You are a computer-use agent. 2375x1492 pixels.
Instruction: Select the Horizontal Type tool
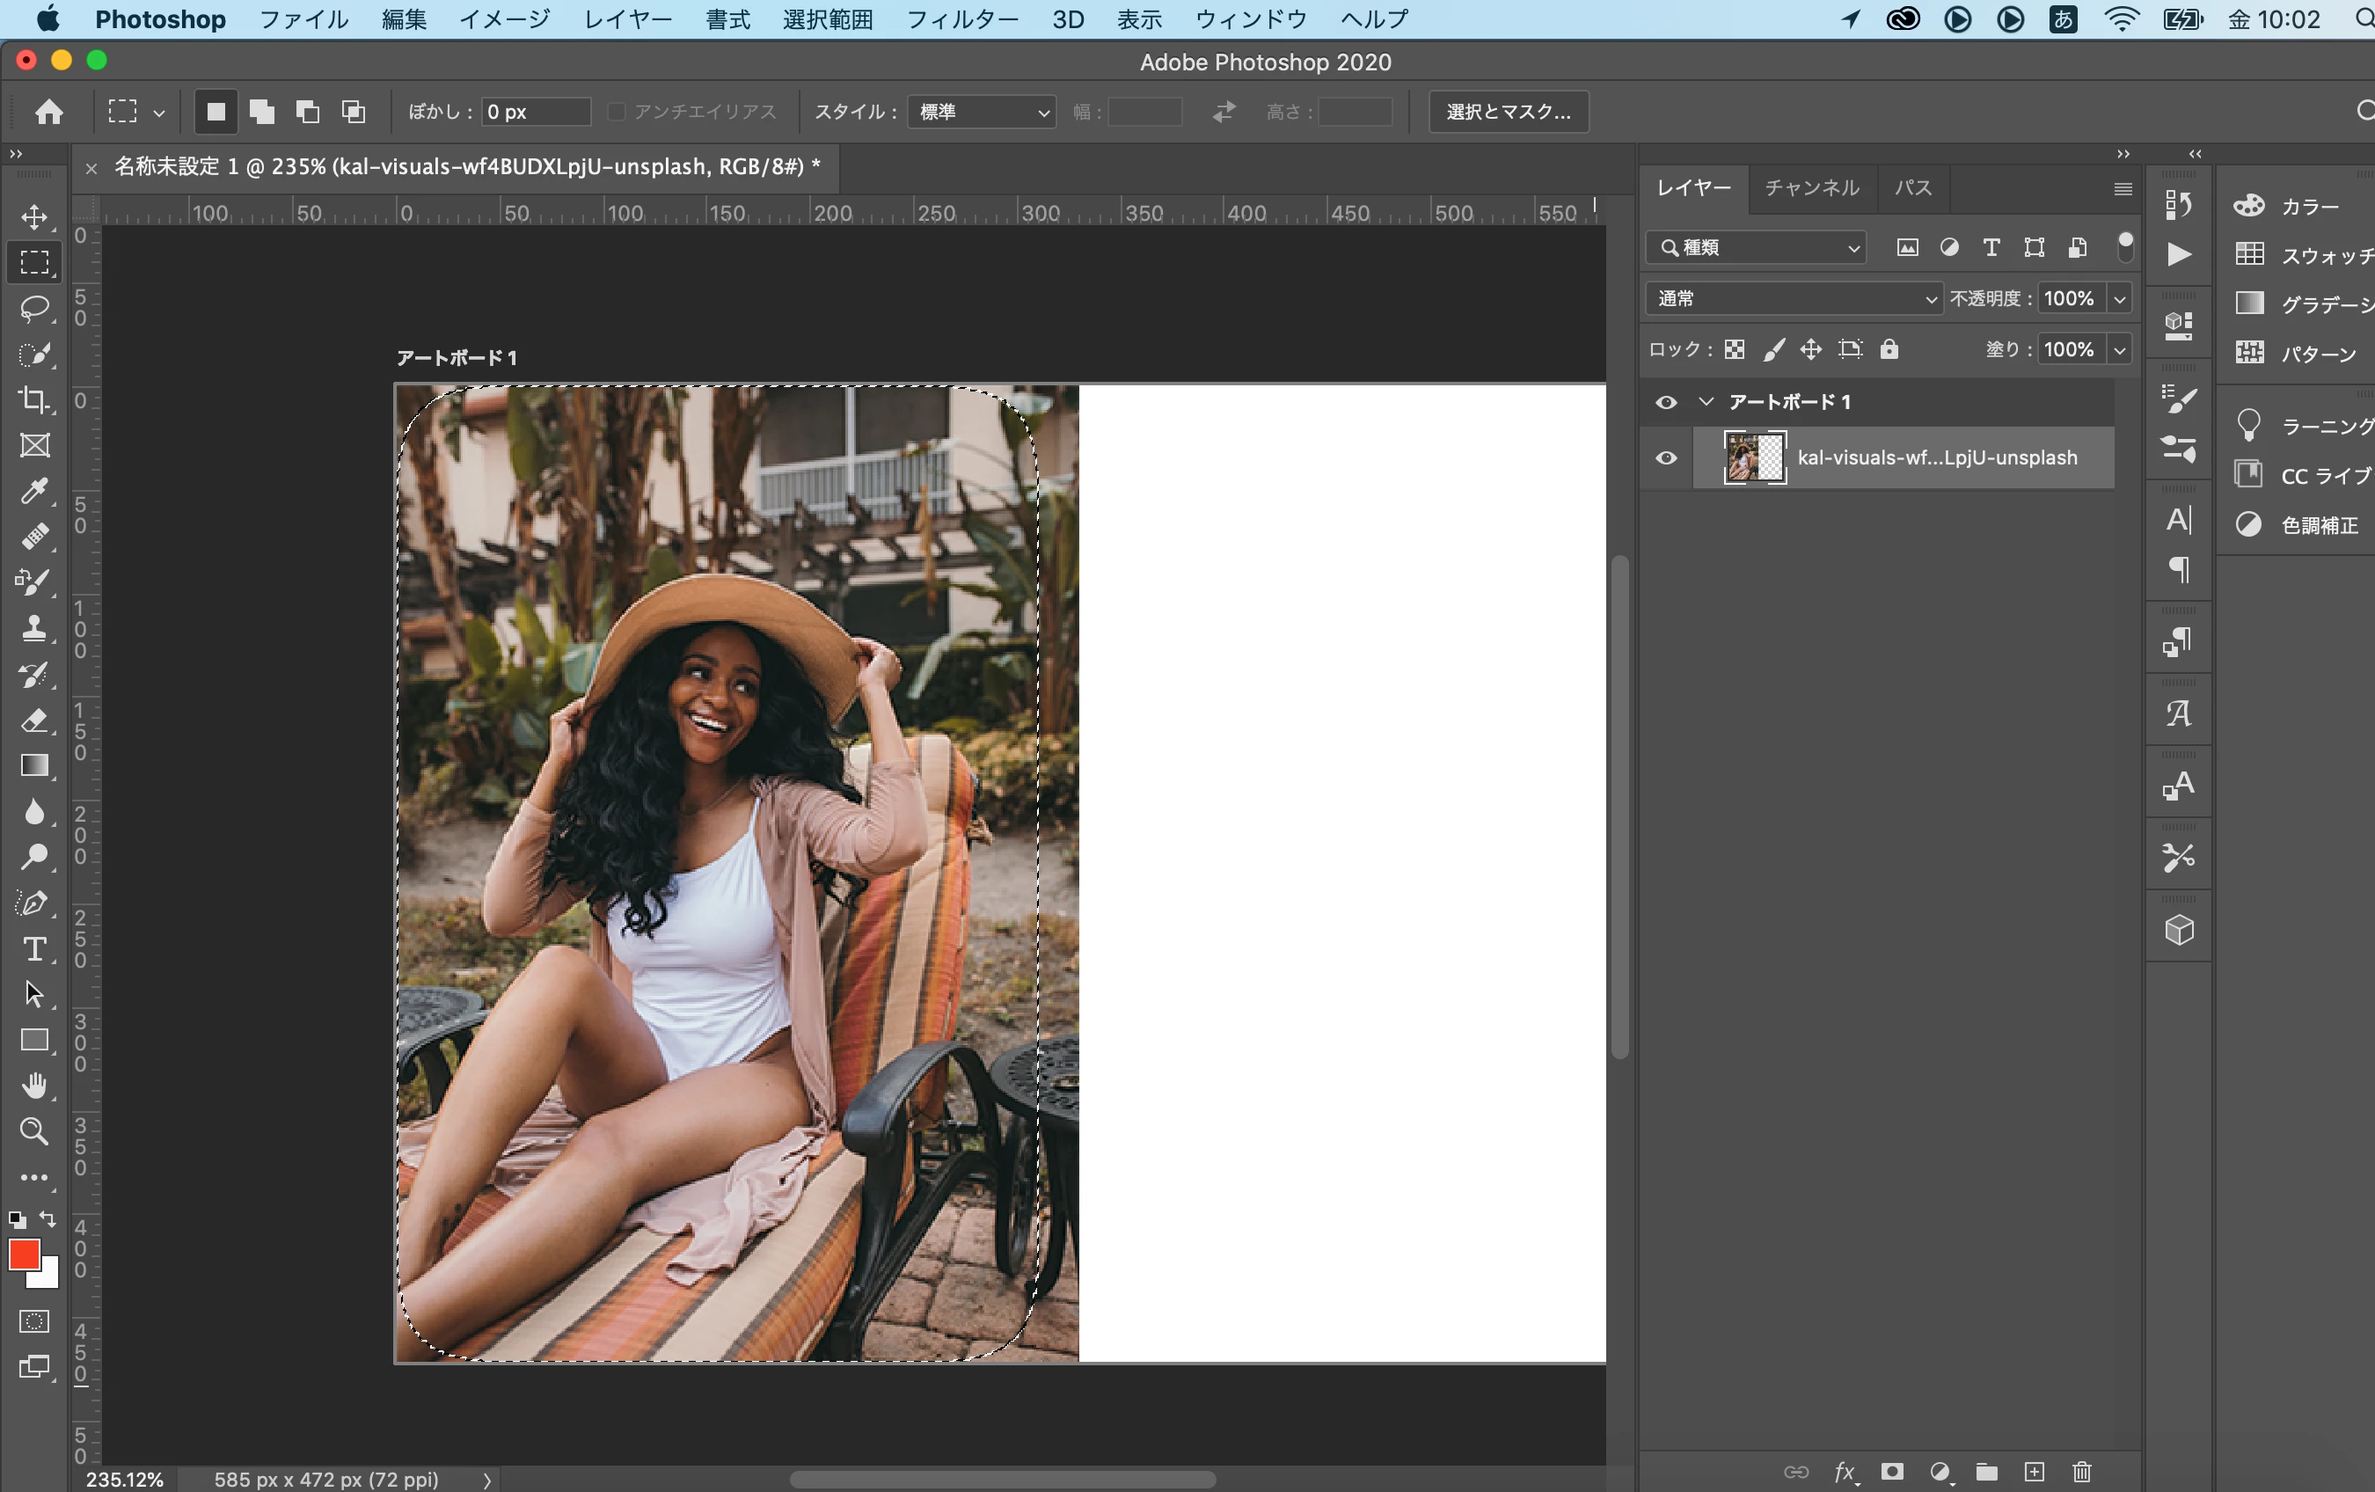34,948
